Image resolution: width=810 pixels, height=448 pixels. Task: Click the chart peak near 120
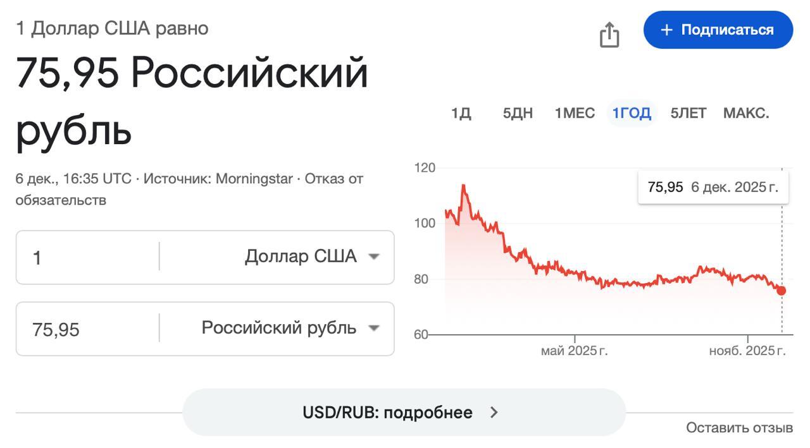(463, 186)
